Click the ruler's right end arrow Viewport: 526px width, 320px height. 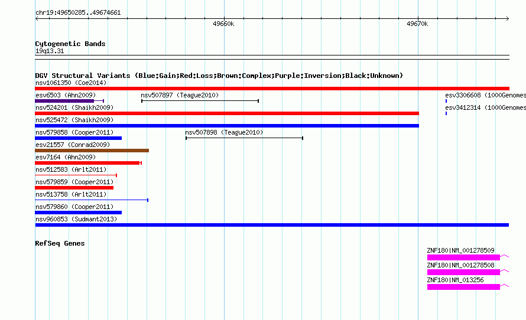507,19
